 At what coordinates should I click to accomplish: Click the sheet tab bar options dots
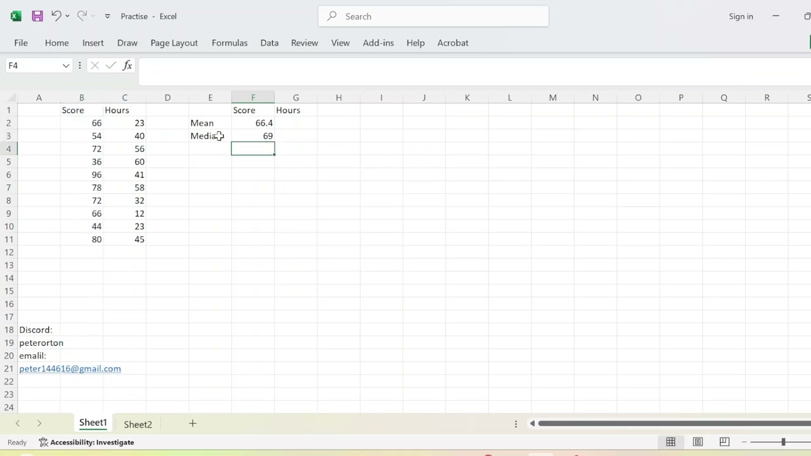click(x=516, y=424)
